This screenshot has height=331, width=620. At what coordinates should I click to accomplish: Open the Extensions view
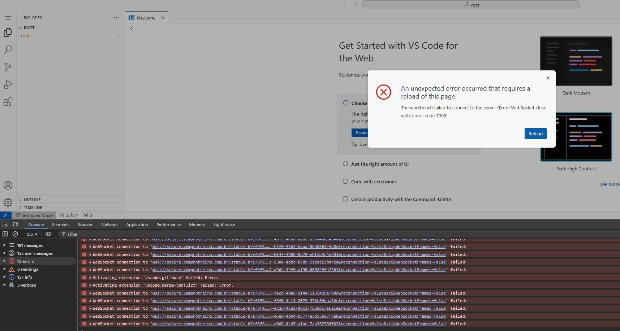pos(8,102)
